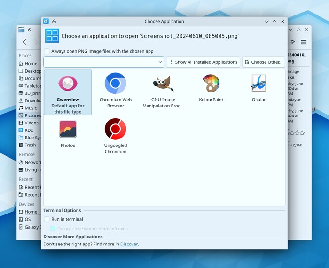The width and height of the screenshot is (329, 268).
Task: Enable Always open PNG image files checkbox
Action: tap(47, 51)
